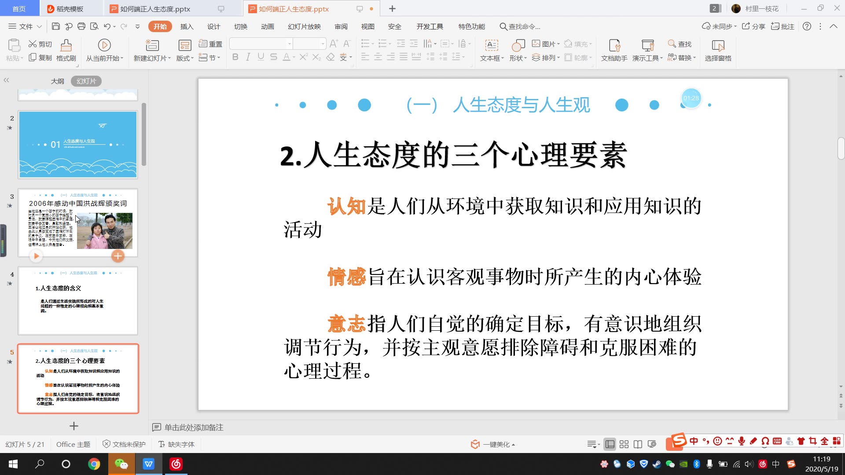This screenshot has height=475, width=845.
Task: Open the 插入 menu tab
Action: coord(187,26)
